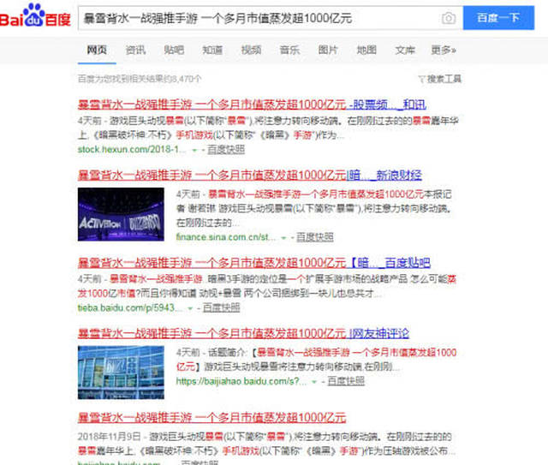Click baijiahao.baidu.com/s? URL link

(241, 381)
